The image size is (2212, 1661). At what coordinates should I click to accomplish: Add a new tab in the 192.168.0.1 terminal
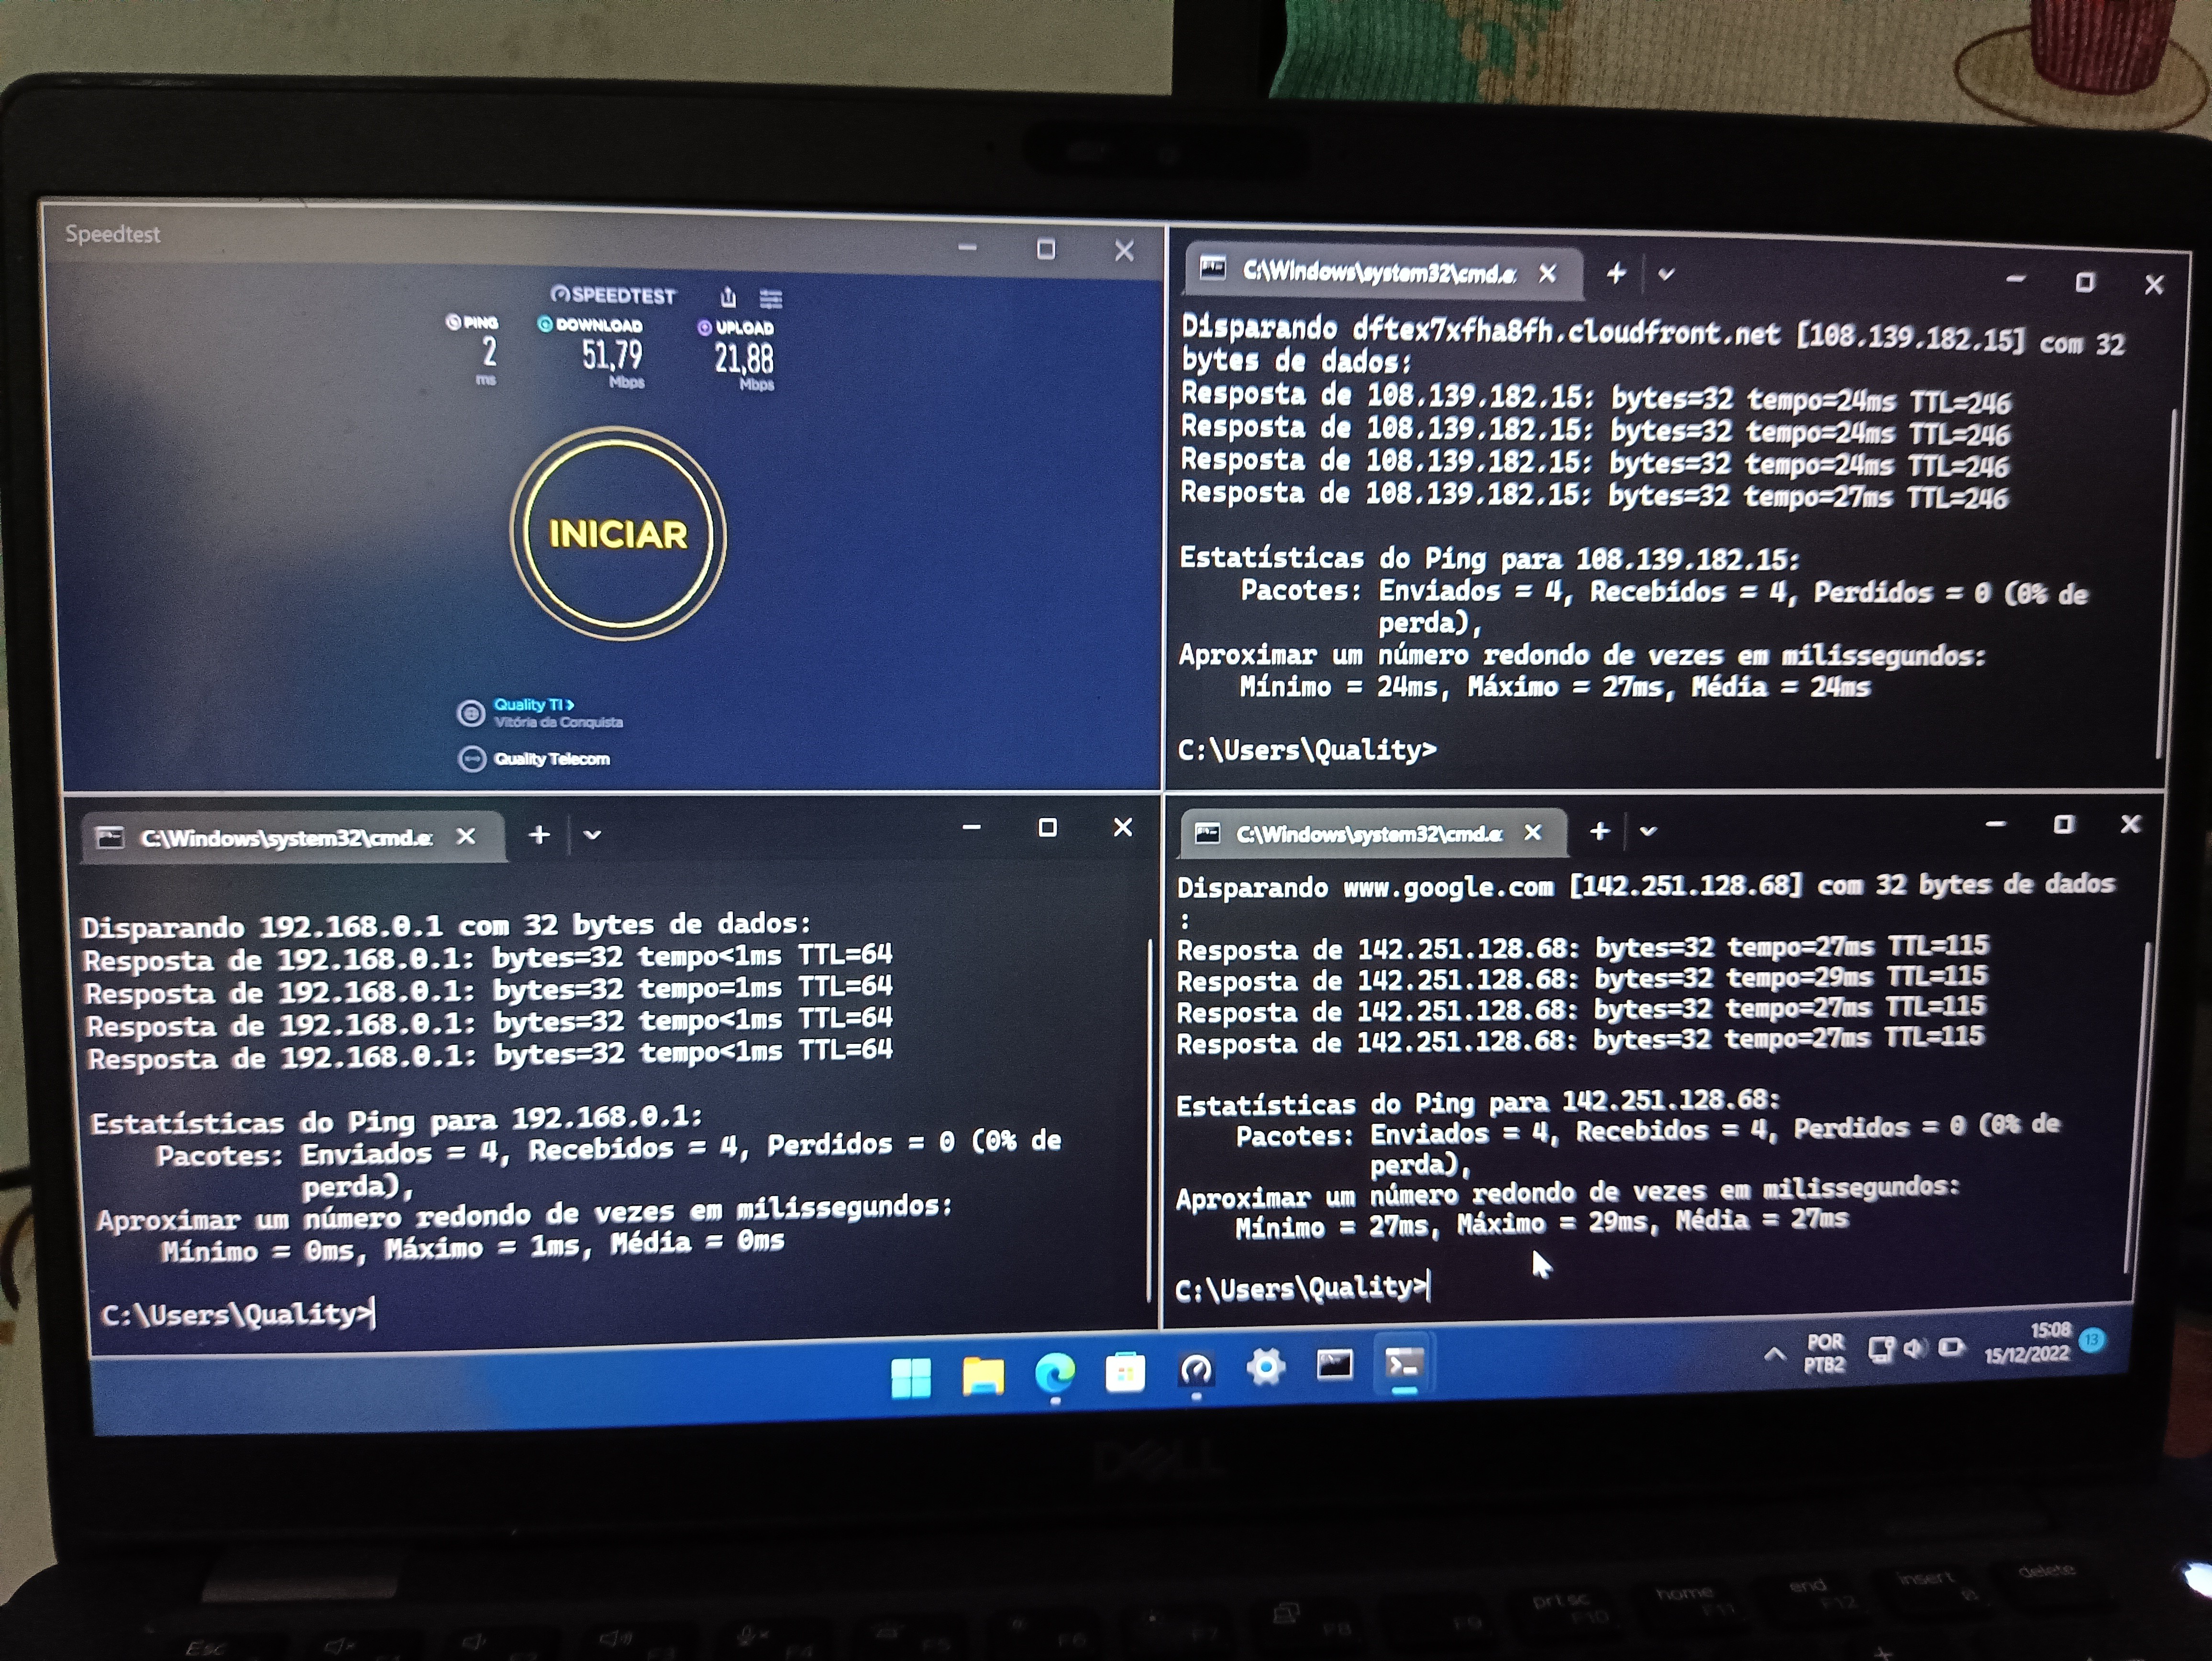[x=539, y=835]
